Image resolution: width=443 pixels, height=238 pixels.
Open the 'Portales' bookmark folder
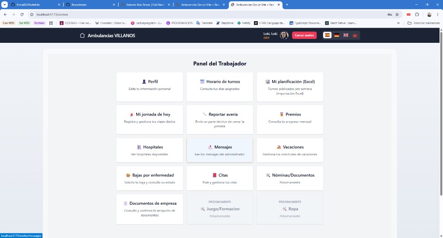click(x=39, y=23)
